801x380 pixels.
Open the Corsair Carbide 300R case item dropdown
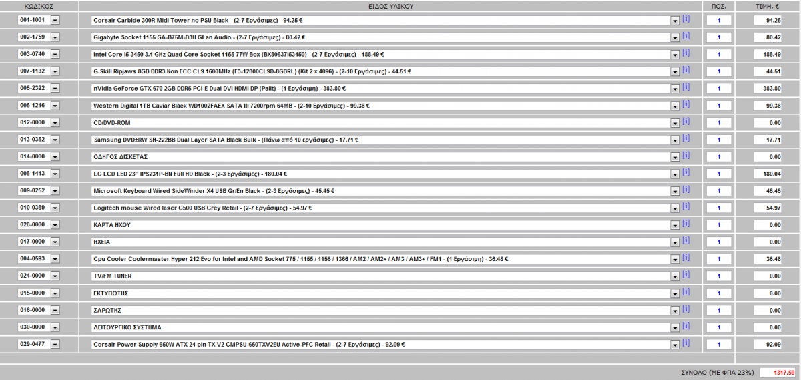point(674,20)
